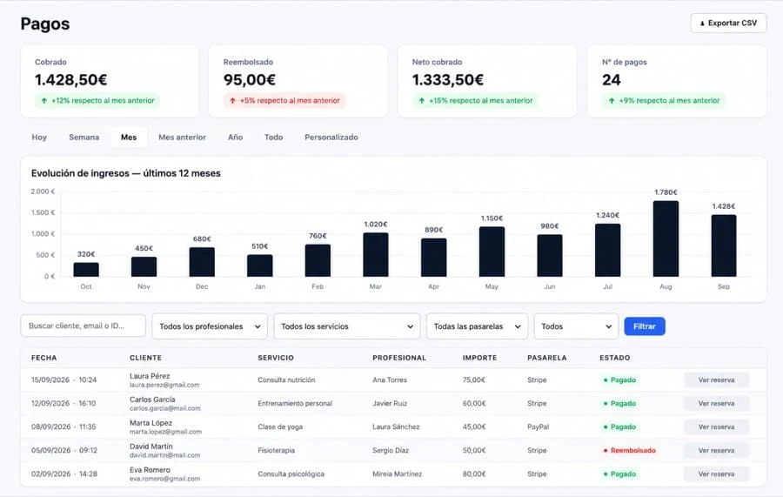Click the download icon in Exportar CSV
This screenshot has width=783, height=497.
(x=702, y=24)
